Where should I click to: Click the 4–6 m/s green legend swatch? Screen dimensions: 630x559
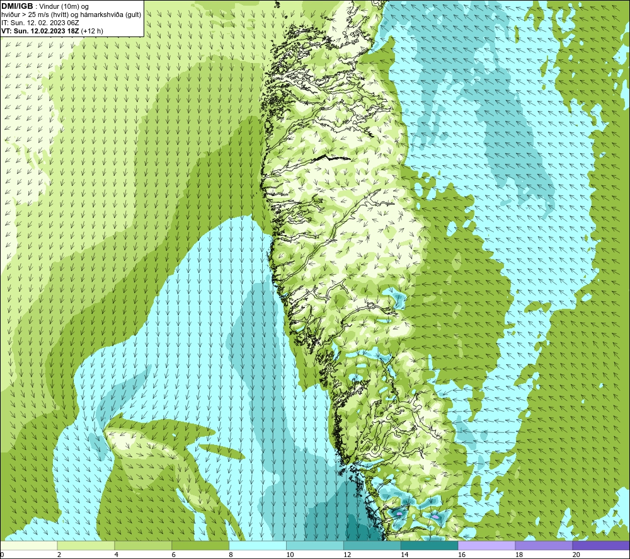coord(143,546)
